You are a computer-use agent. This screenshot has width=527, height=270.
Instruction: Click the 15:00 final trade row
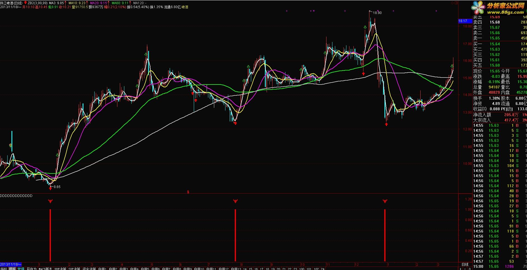[x=500, y=266]
